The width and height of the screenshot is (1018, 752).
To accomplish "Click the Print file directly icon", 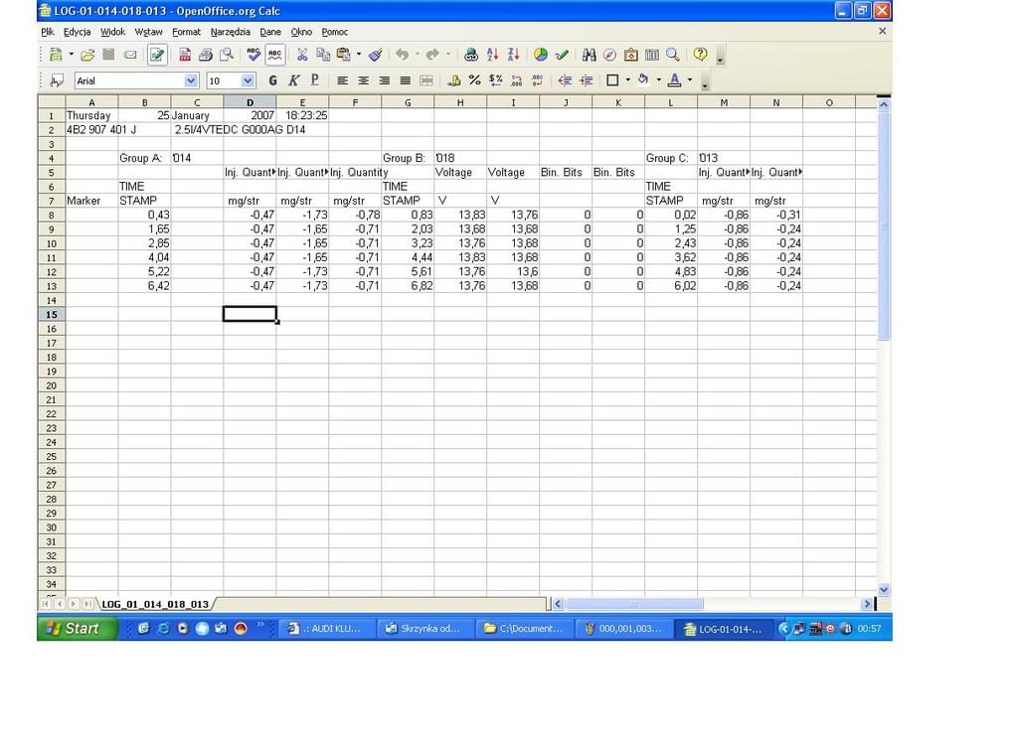I will 206,55.
